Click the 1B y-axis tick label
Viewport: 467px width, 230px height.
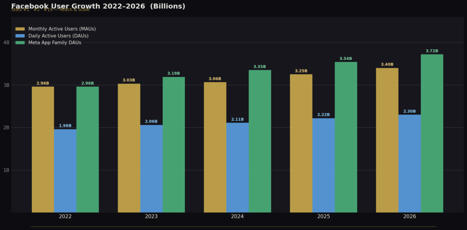pos(6,170)
